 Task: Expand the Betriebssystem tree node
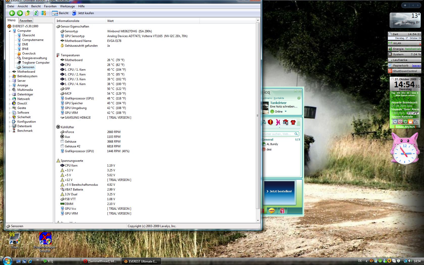click(10, 76)
